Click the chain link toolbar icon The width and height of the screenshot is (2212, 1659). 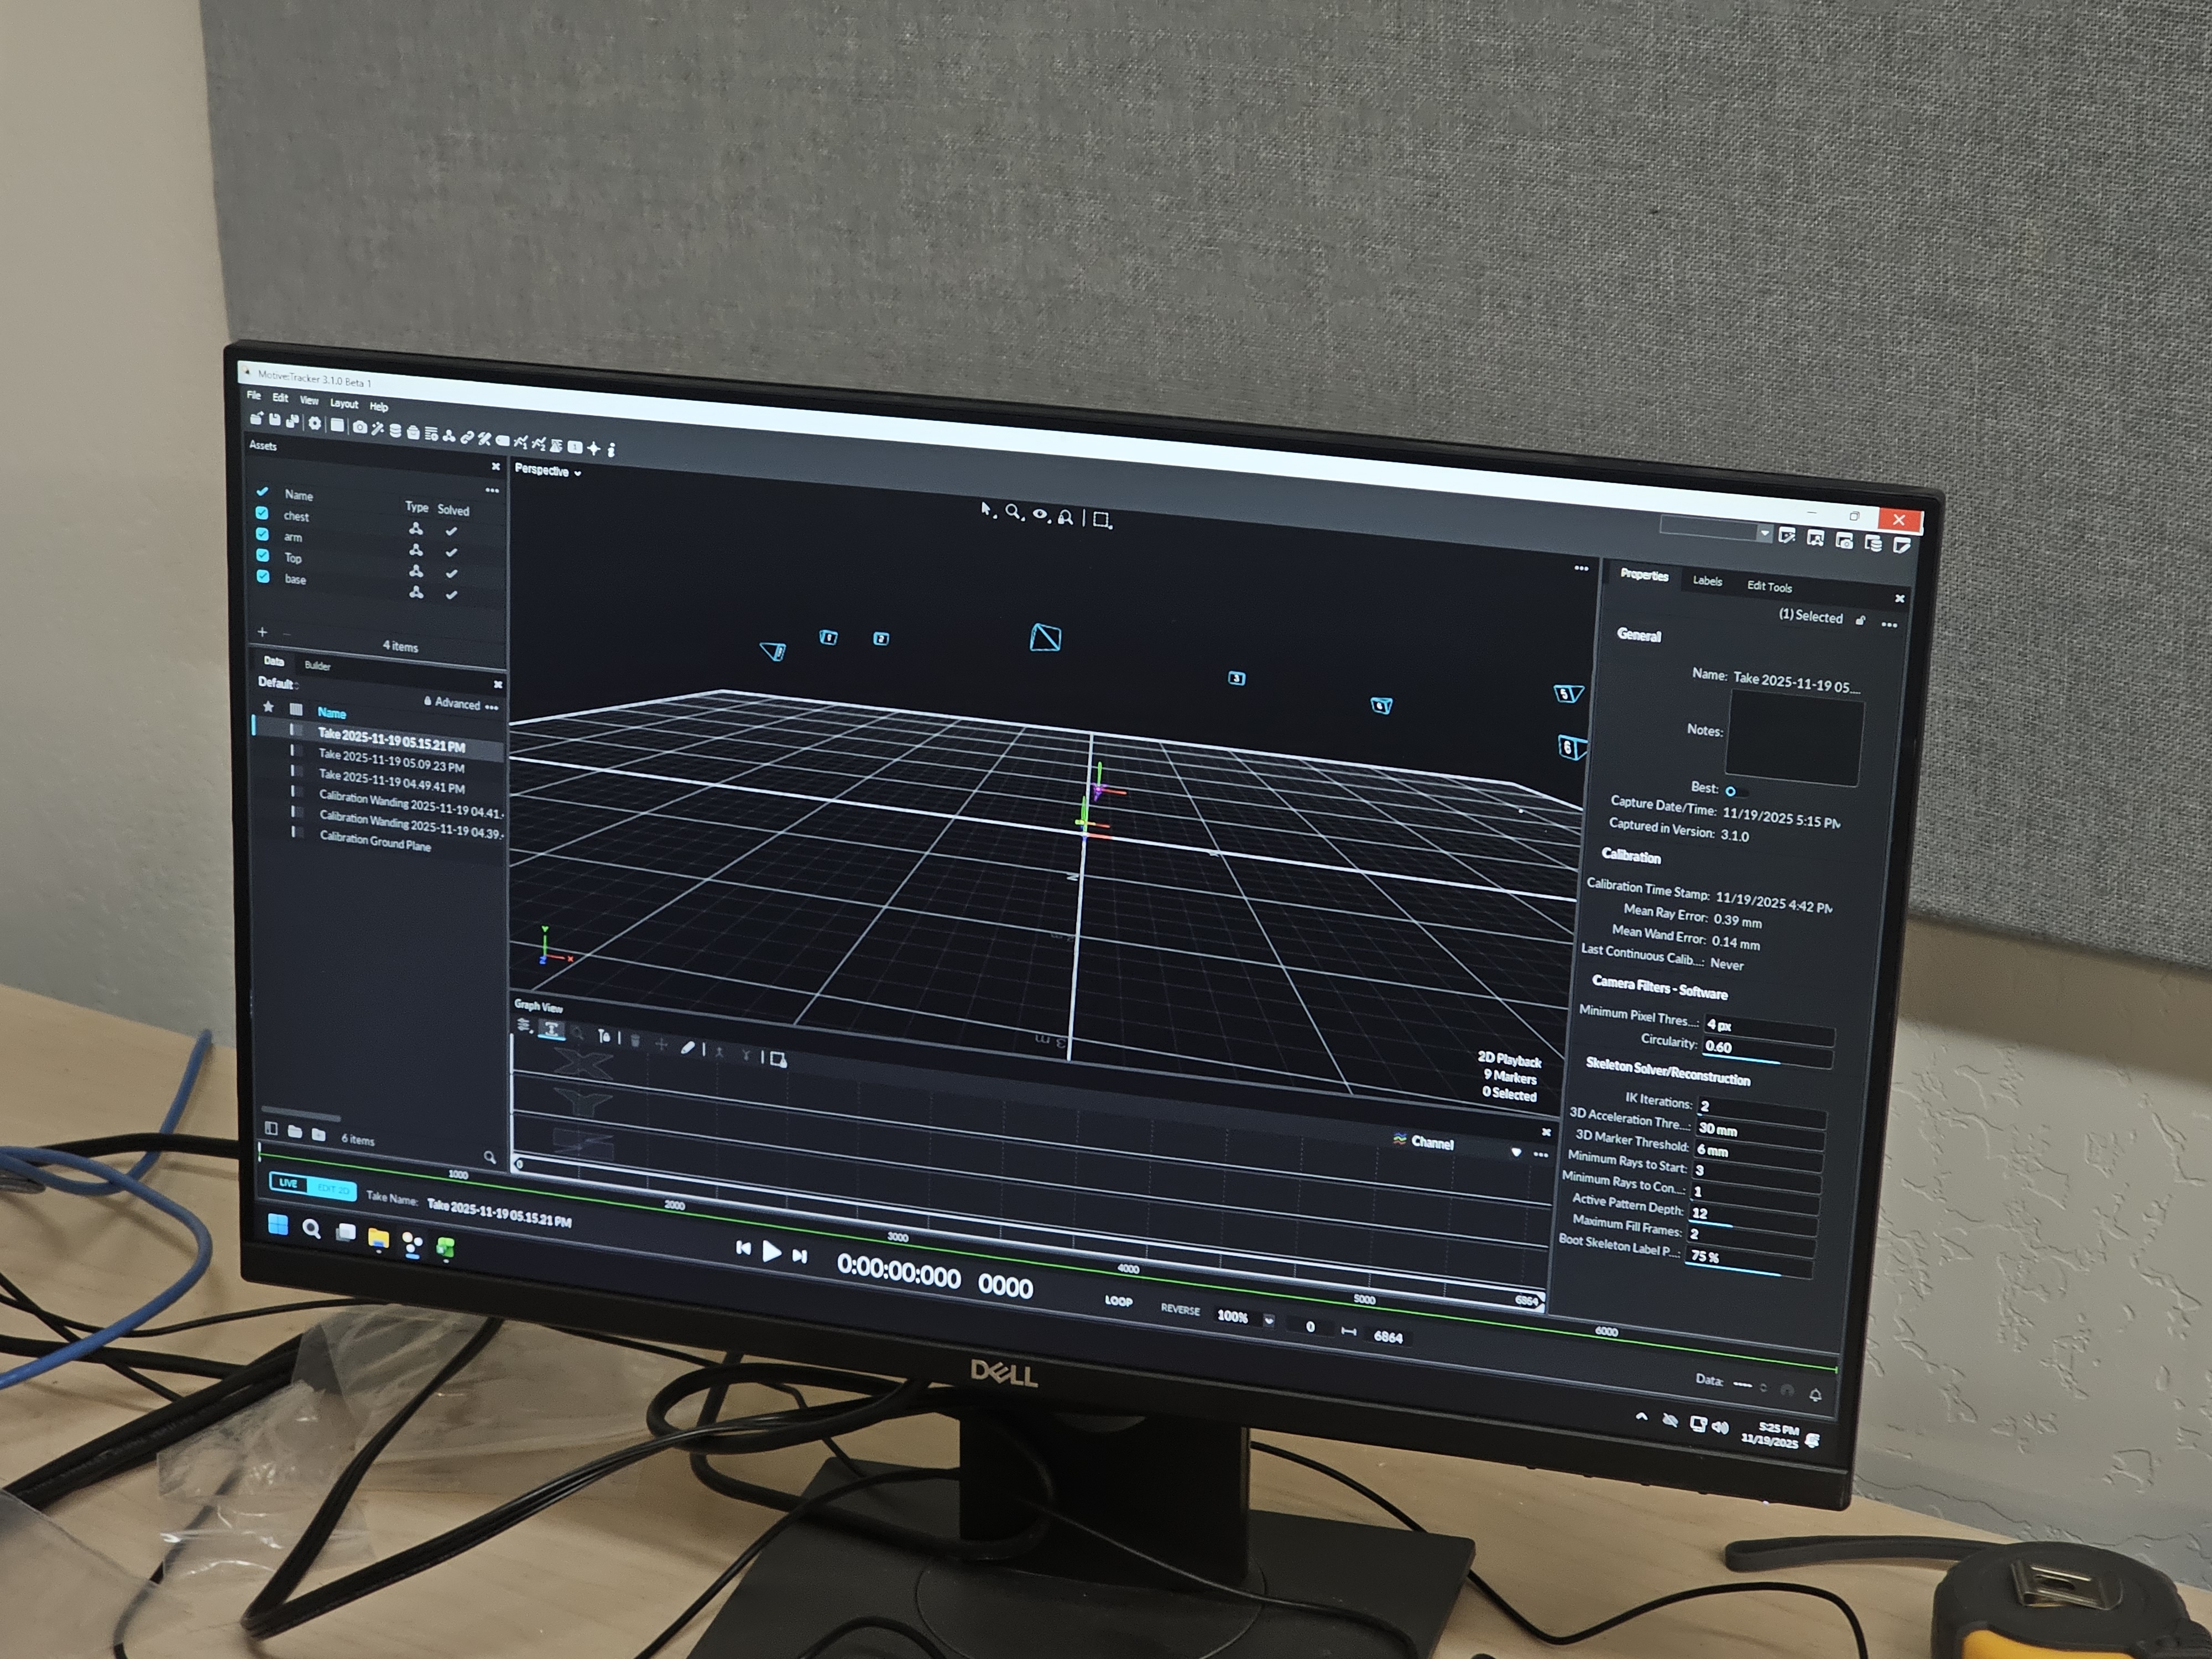467,437
